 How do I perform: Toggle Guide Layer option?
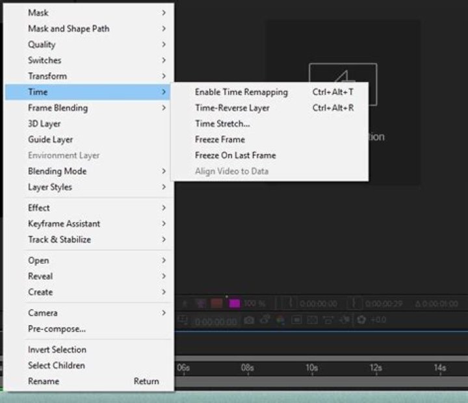pos(50,140)
